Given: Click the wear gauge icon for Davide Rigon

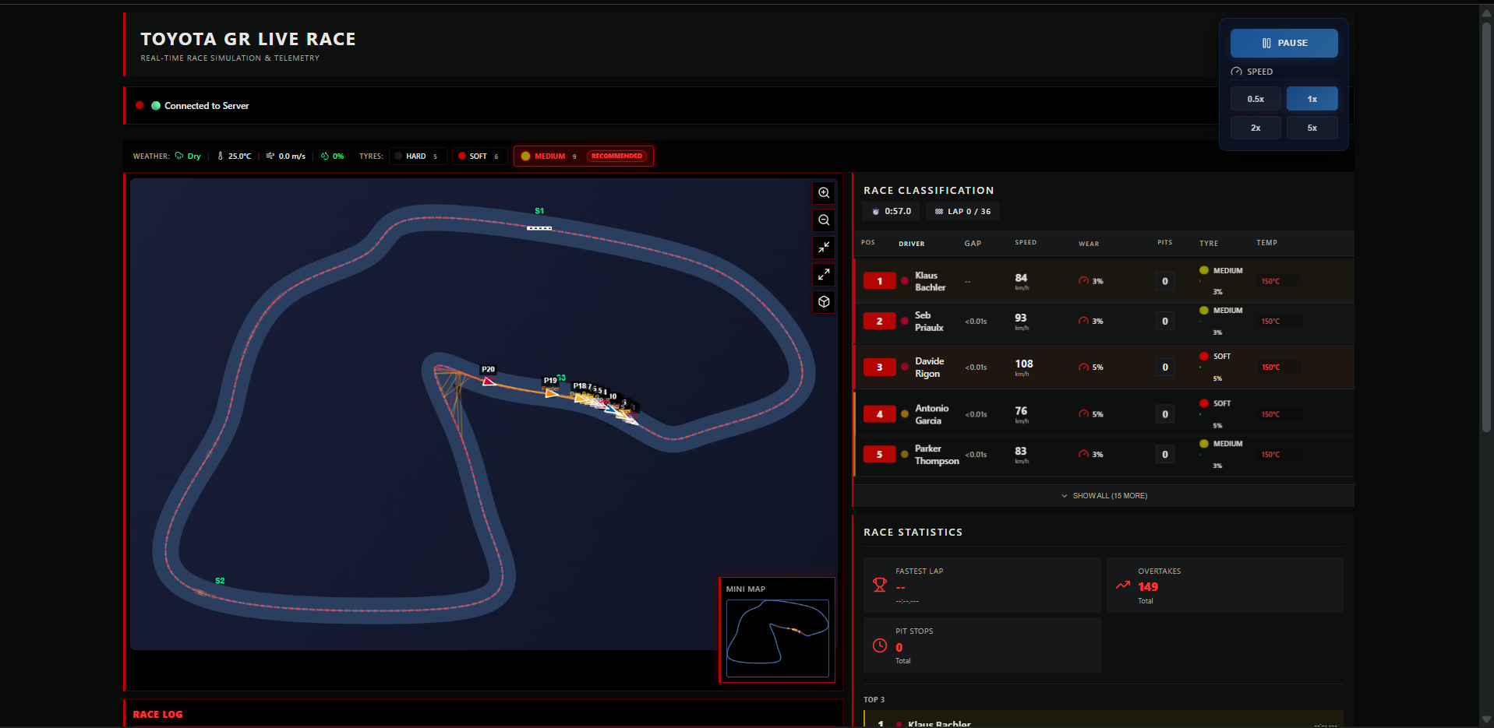Looking at the screenshot, I should click(x=1083, y=367).
